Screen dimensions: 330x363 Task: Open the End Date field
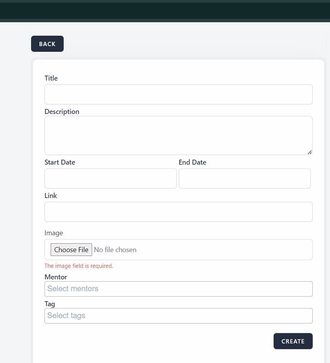tap(244, 178)
